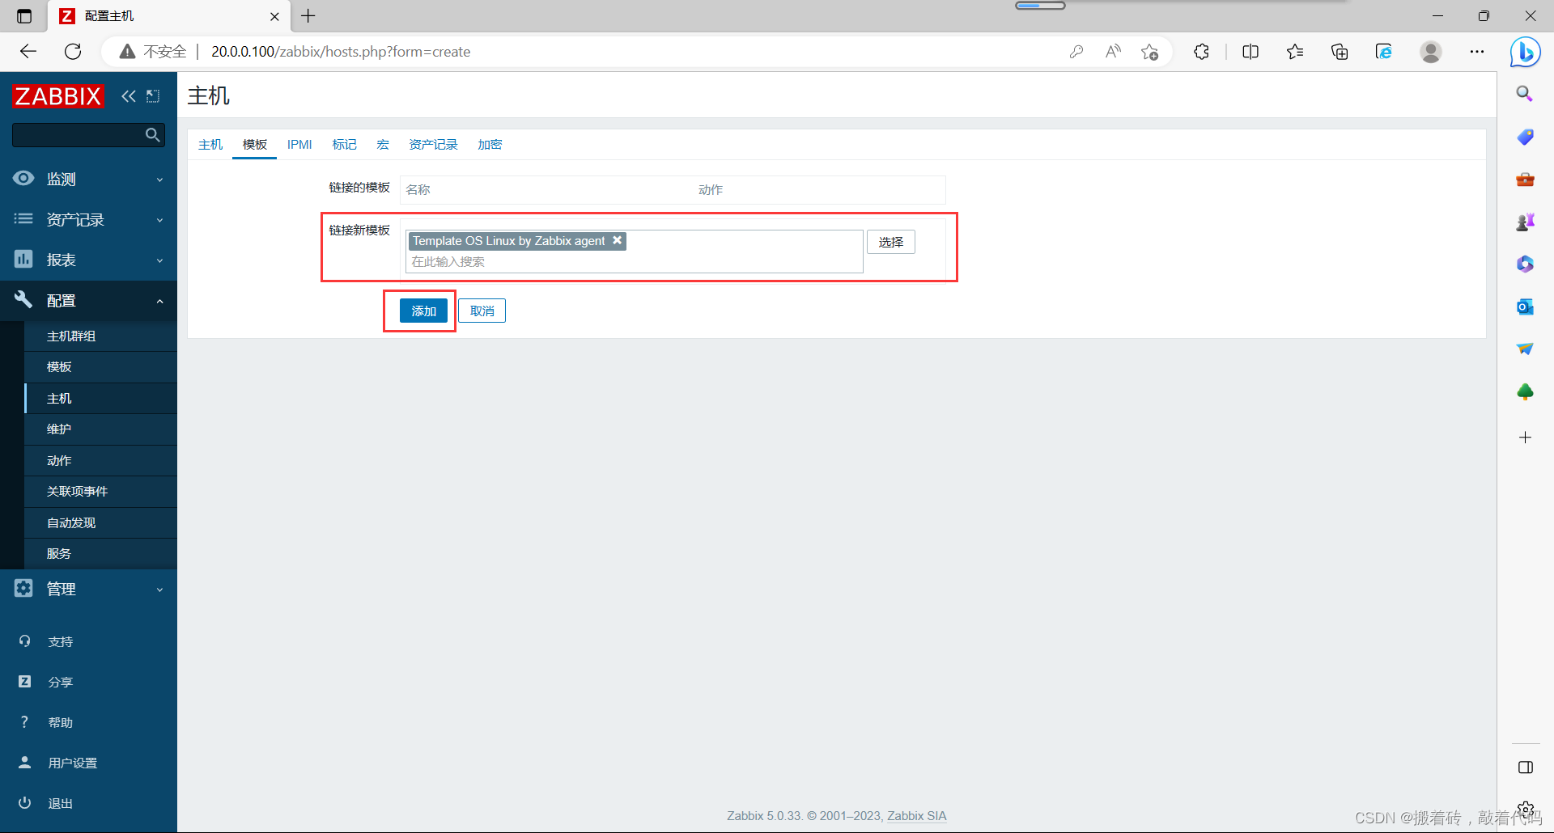Open the shopping tag sidebar icon

pyautogui.click(x=1525, y=137)
